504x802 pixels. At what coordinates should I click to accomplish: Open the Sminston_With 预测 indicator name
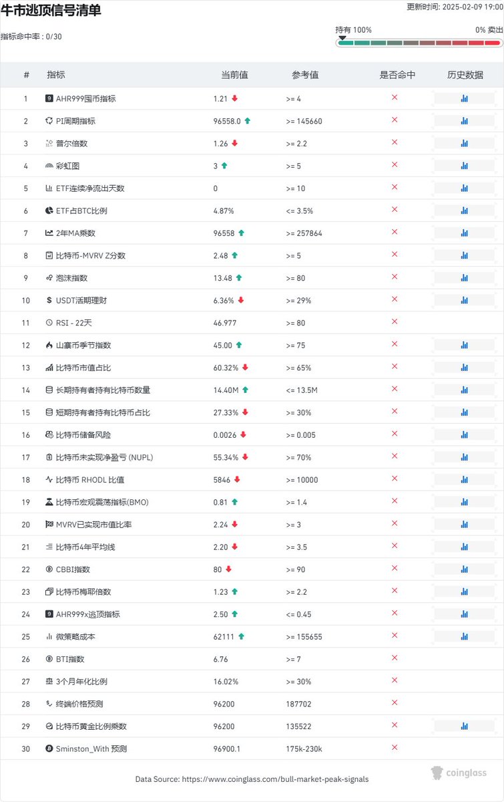[x=91, y=749]
